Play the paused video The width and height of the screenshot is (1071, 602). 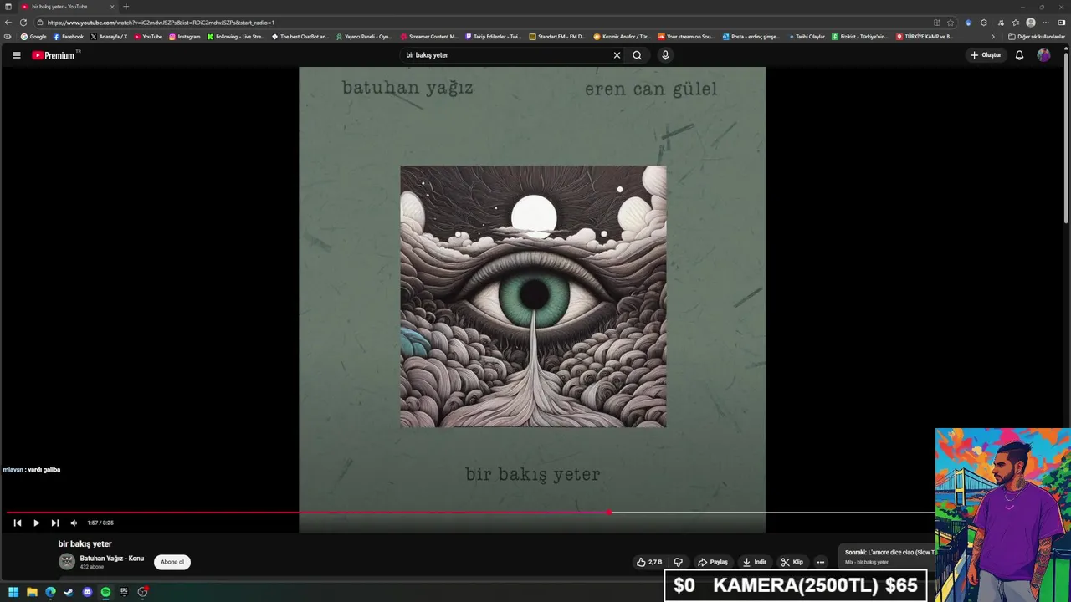click(36, 523)
